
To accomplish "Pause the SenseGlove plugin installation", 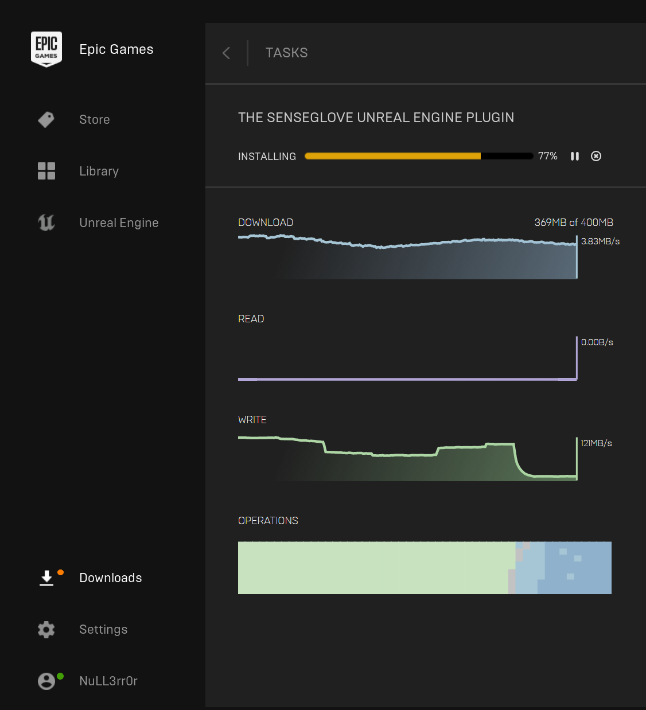I will coord(574,156).
